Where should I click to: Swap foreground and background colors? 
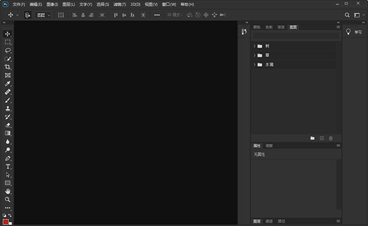pyautogui.click(x=10, y=215)
